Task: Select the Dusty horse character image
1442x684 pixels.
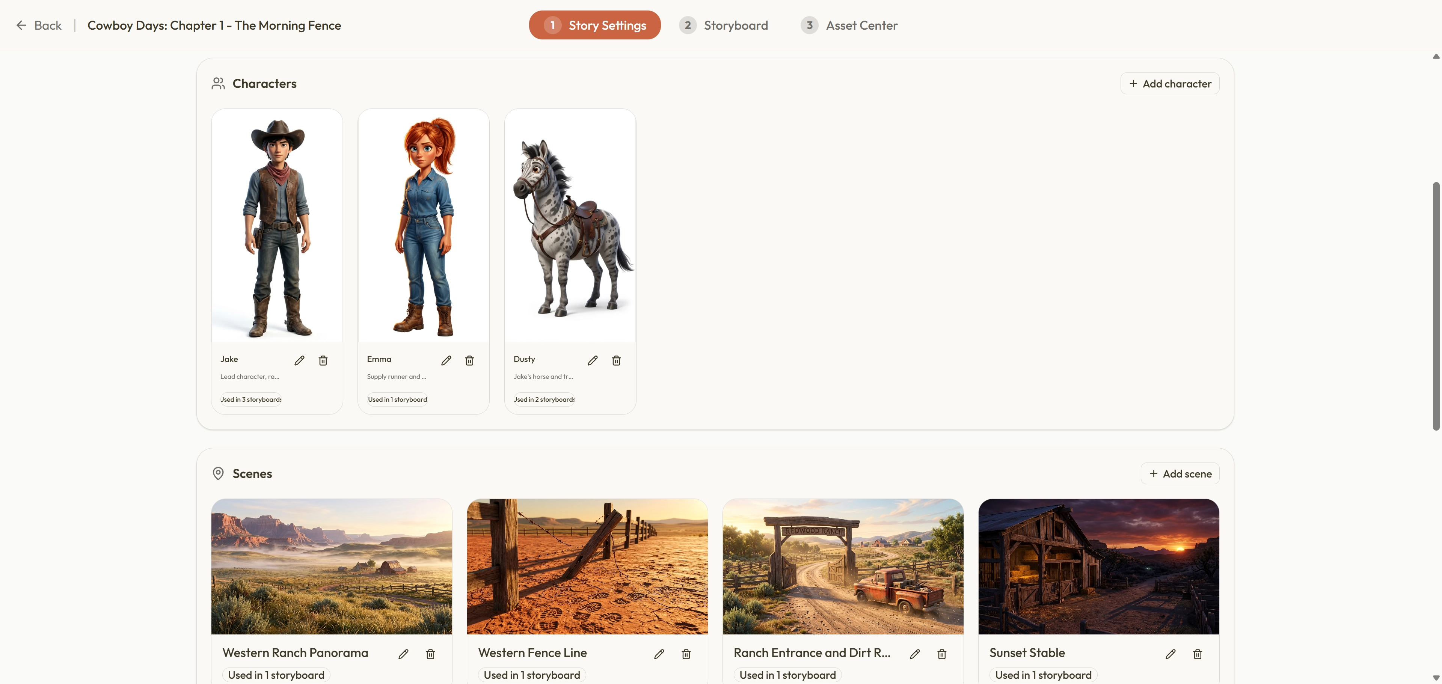Action: coord(570,226)
